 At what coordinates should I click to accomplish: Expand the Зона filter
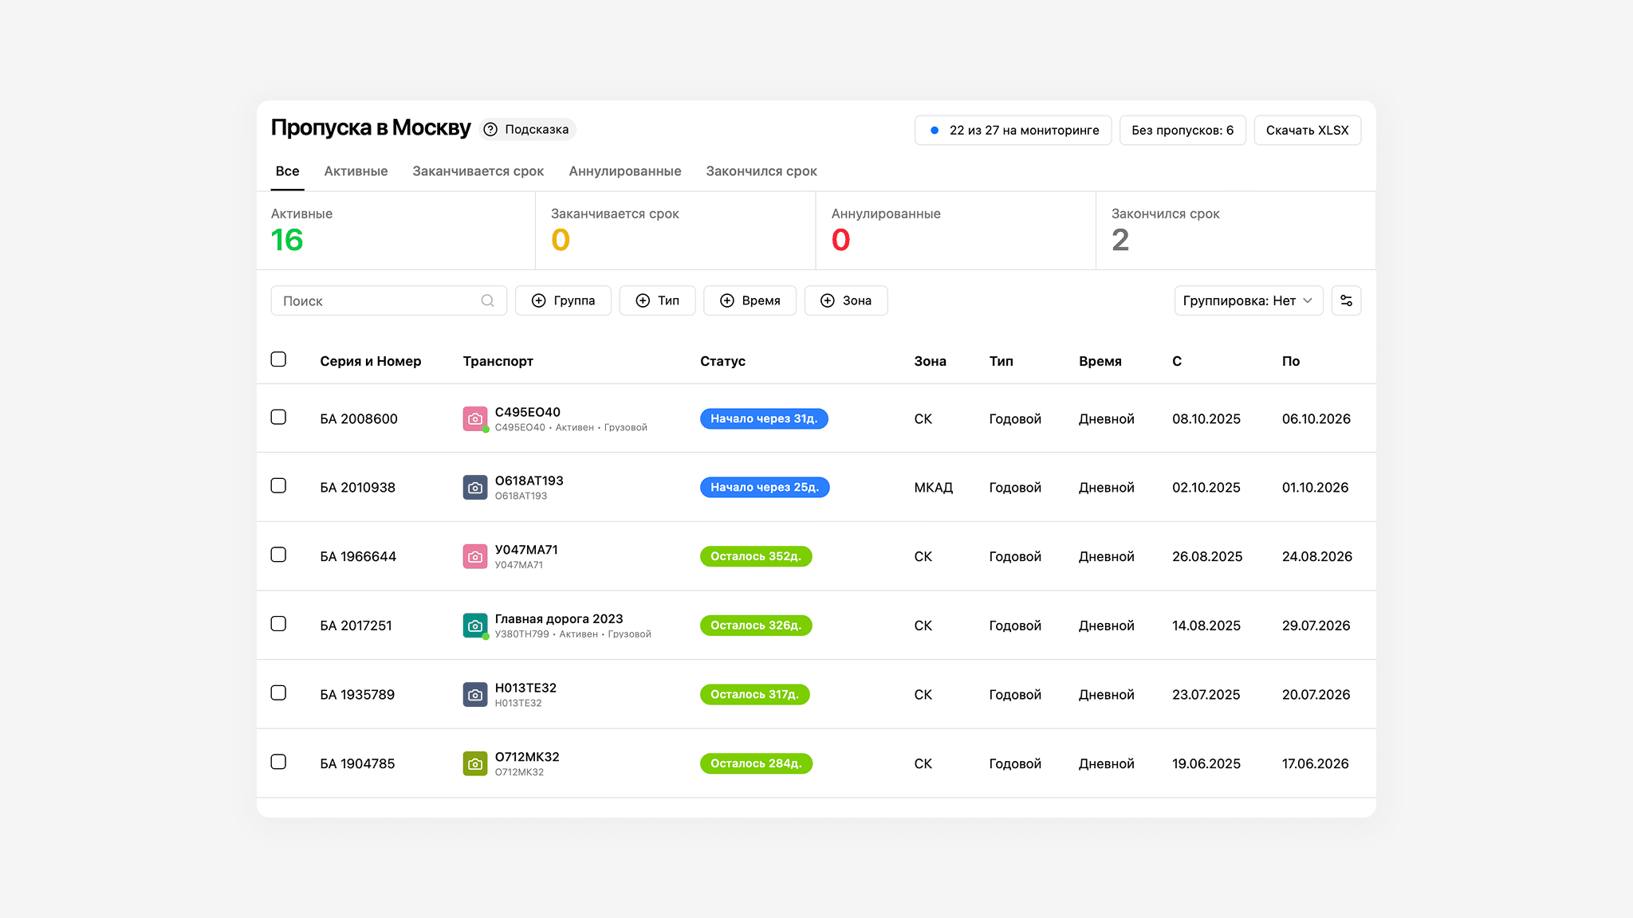point(845,300)
